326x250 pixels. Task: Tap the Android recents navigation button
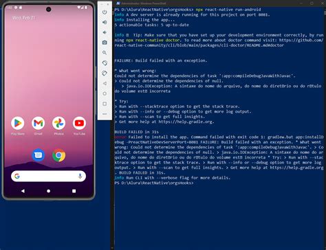pos(74,191)
